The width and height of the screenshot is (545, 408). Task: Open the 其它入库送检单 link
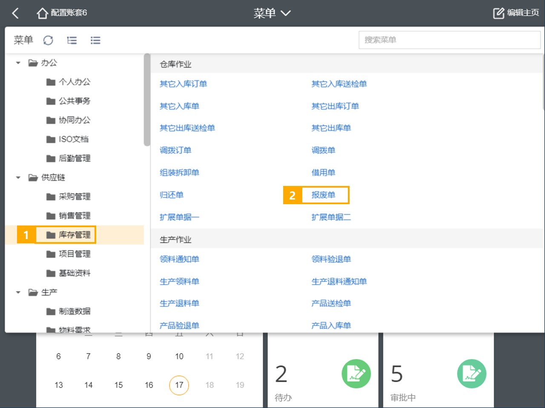339,84
